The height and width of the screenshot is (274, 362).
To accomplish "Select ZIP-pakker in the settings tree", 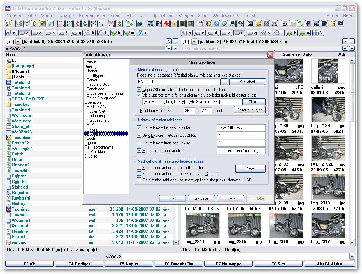I will 96,152.
